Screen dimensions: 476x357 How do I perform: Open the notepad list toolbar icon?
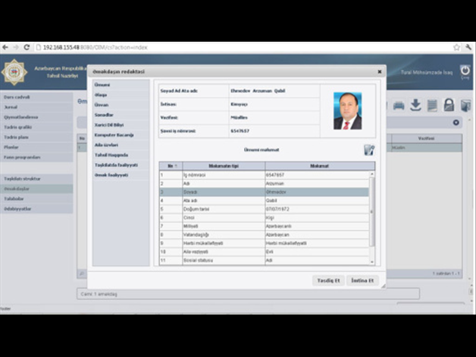[432, 105]
